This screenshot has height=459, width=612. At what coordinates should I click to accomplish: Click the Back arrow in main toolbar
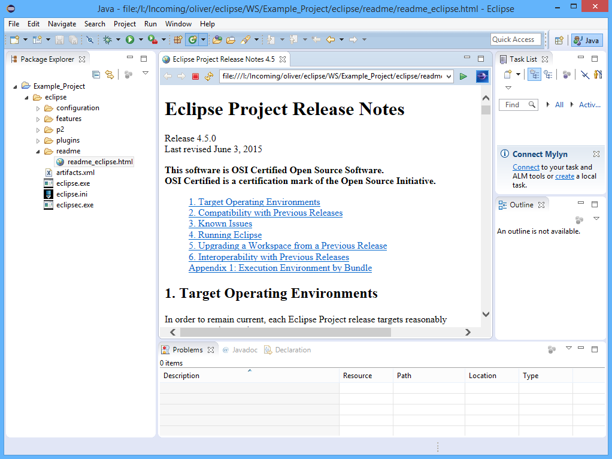pos(331,40)
